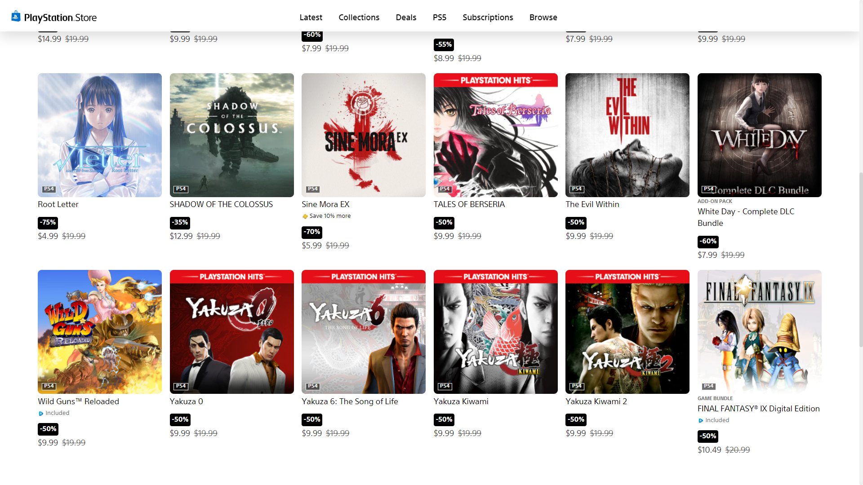
Task: Open the Latest menu
Action: pyautogui.click(x=311, y=17)
